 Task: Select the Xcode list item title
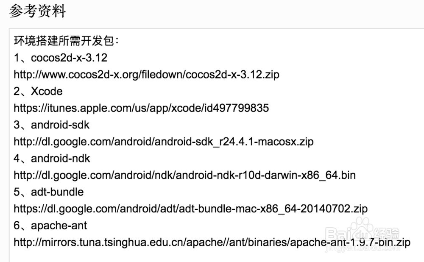pos(47,91)
